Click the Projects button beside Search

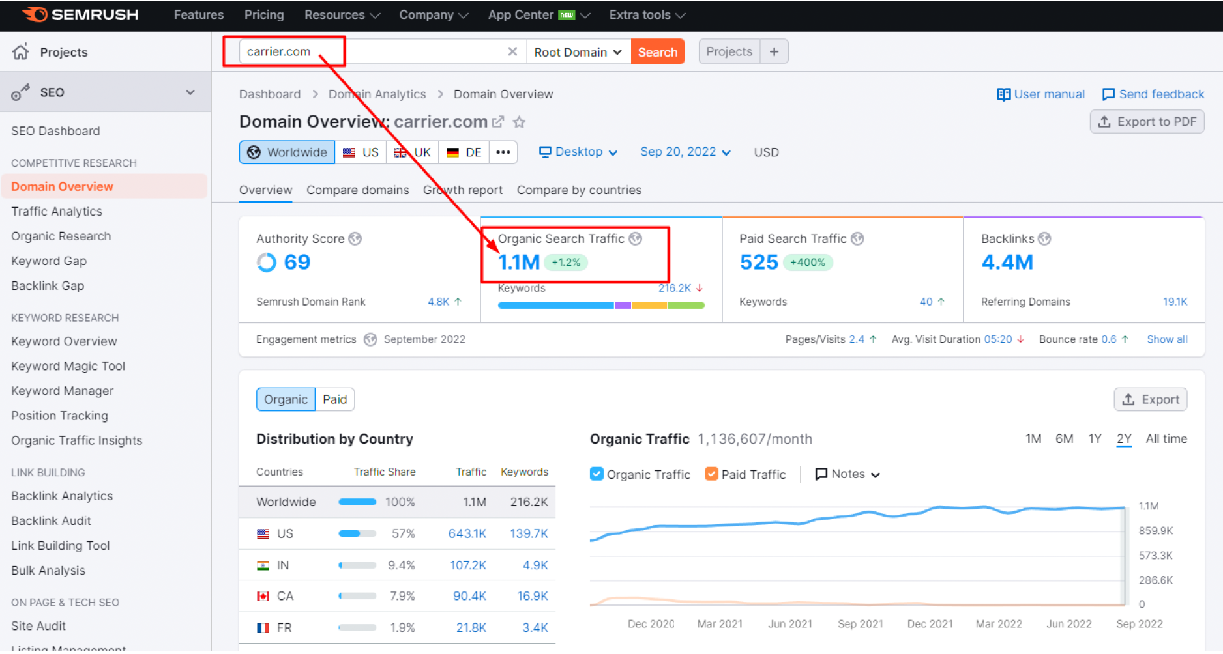click(729, 51)
